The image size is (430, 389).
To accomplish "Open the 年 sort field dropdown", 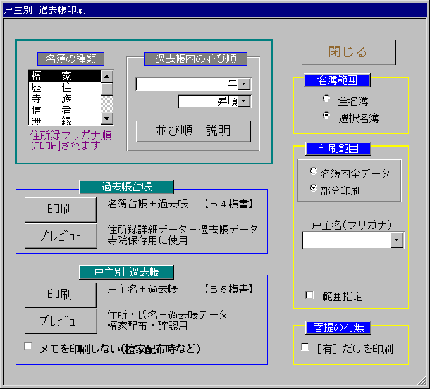I will tap(245, 84).
